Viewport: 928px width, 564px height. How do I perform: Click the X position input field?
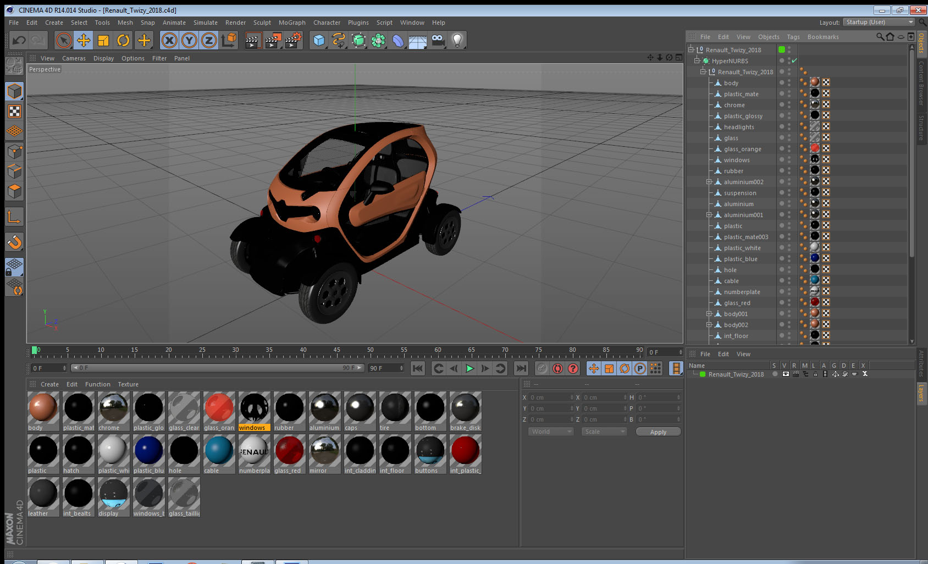551,397
